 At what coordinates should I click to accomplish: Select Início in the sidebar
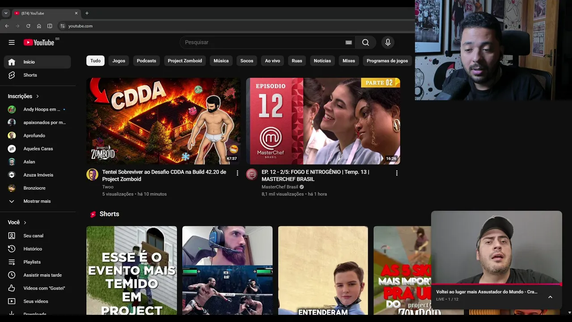point(38,62)
